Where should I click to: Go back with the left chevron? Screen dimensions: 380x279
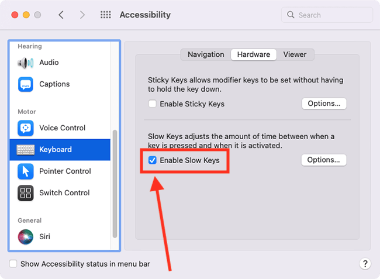coord(61,15)
